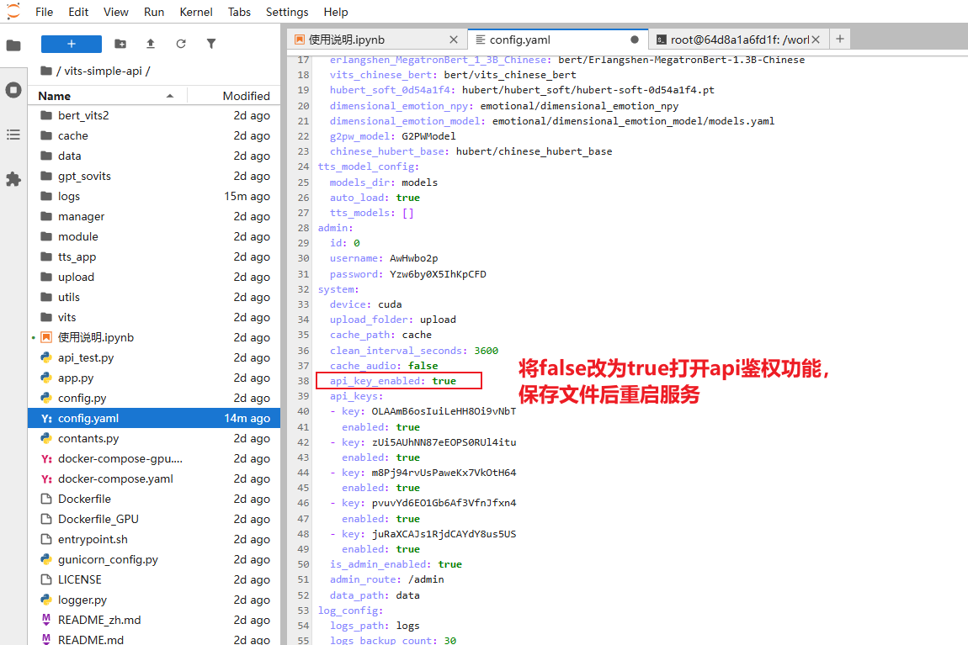Select Dockerfile in the file list
The image size is (968, 645).
point(154,499)
